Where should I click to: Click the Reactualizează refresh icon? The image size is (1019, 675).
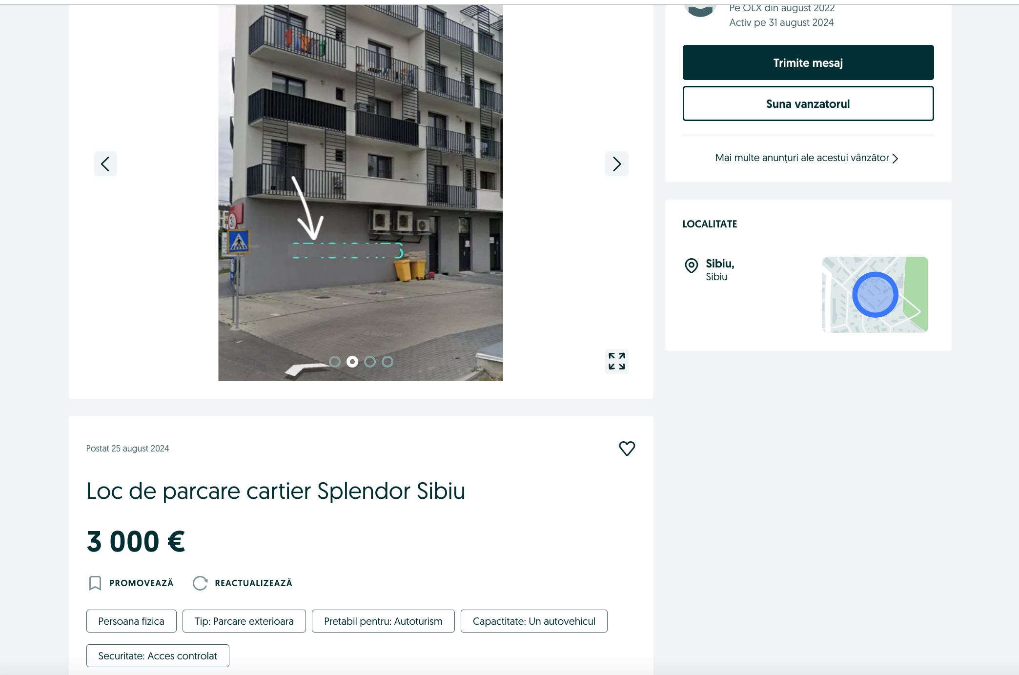coord(200,583)
